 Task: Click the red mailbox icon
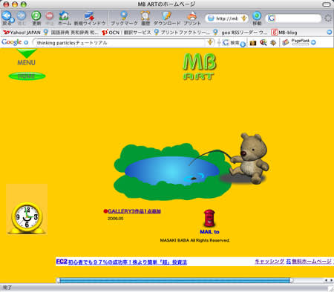[x=209, y=218]
